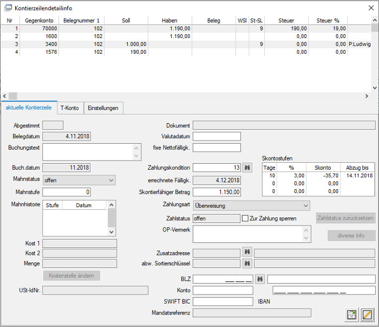Click Buchungstext scroll up arrow

coord(136,148)
